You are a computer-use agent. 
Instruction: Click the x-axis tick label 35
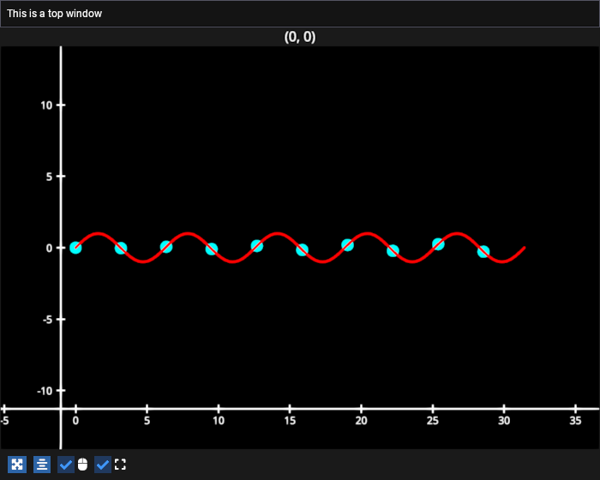pos(575,421)
